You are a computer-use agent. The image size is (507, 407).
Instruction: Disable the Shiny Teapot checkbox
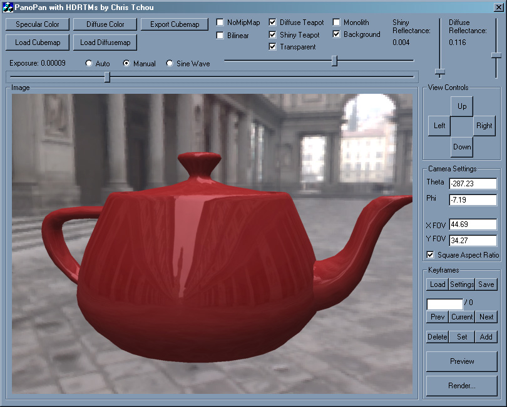pyautogui.click(x=273, y=34)
